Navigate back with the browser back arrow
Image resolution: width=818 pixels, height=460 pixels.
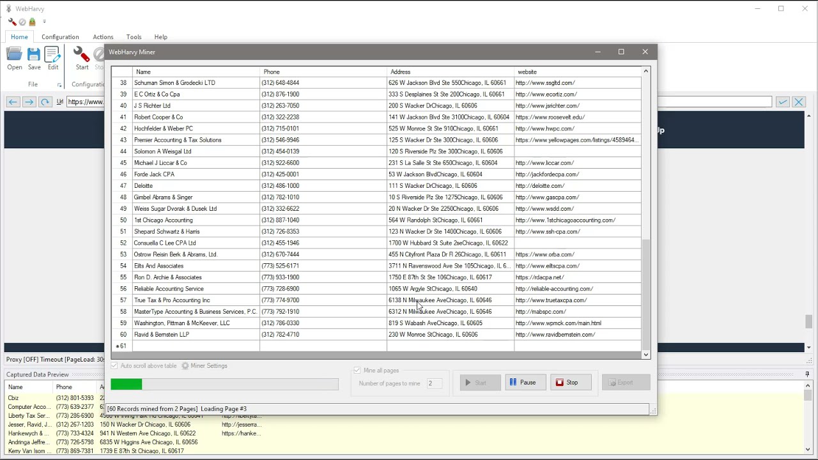tap(13, 102)
